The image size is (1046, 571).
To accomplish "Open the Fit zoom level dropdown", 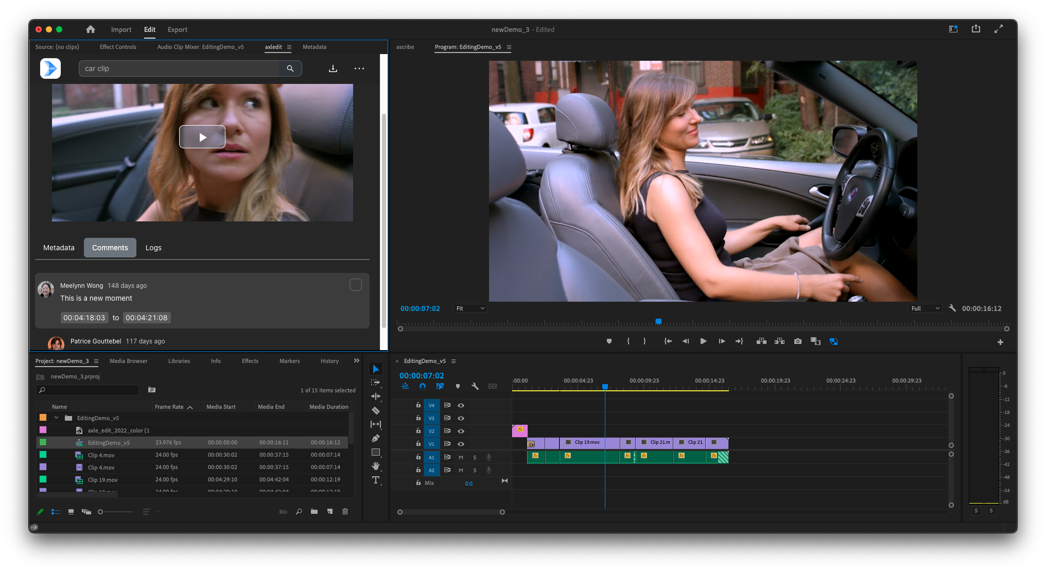I will coord(470,308).
